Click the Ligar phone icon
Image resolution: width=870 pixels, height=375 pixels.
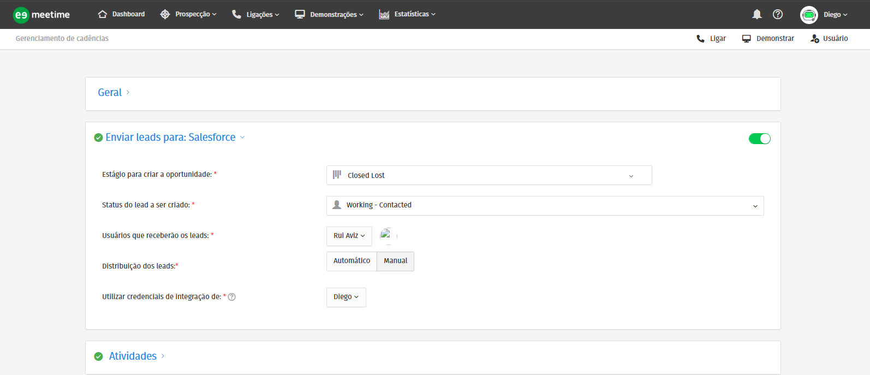[700, 38]
